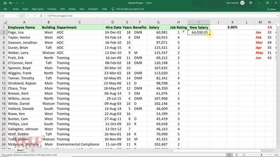Click the vertical scrollbar up arrow

(278, 21)
